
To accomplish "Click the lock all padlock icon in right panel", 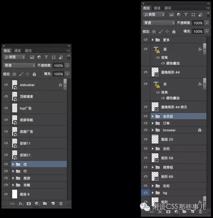I will (x=173, y=32).
